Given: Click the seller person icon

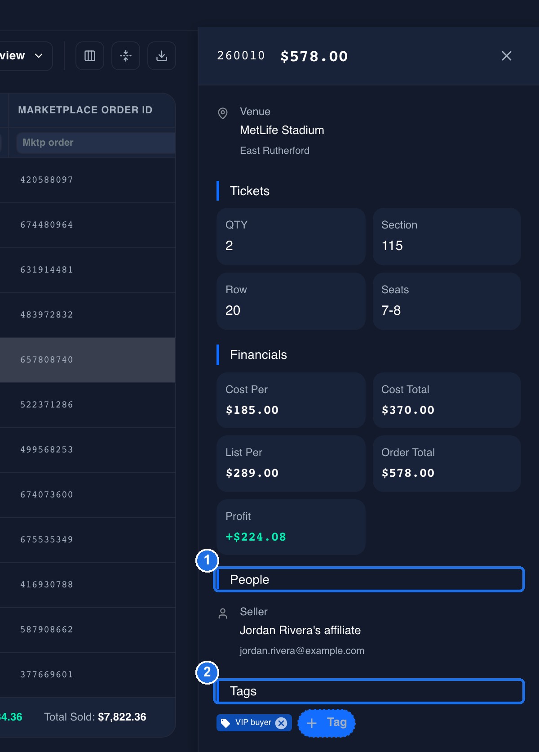Looking at the screenshot, I should pyautogui.click(x=223, y=613).
